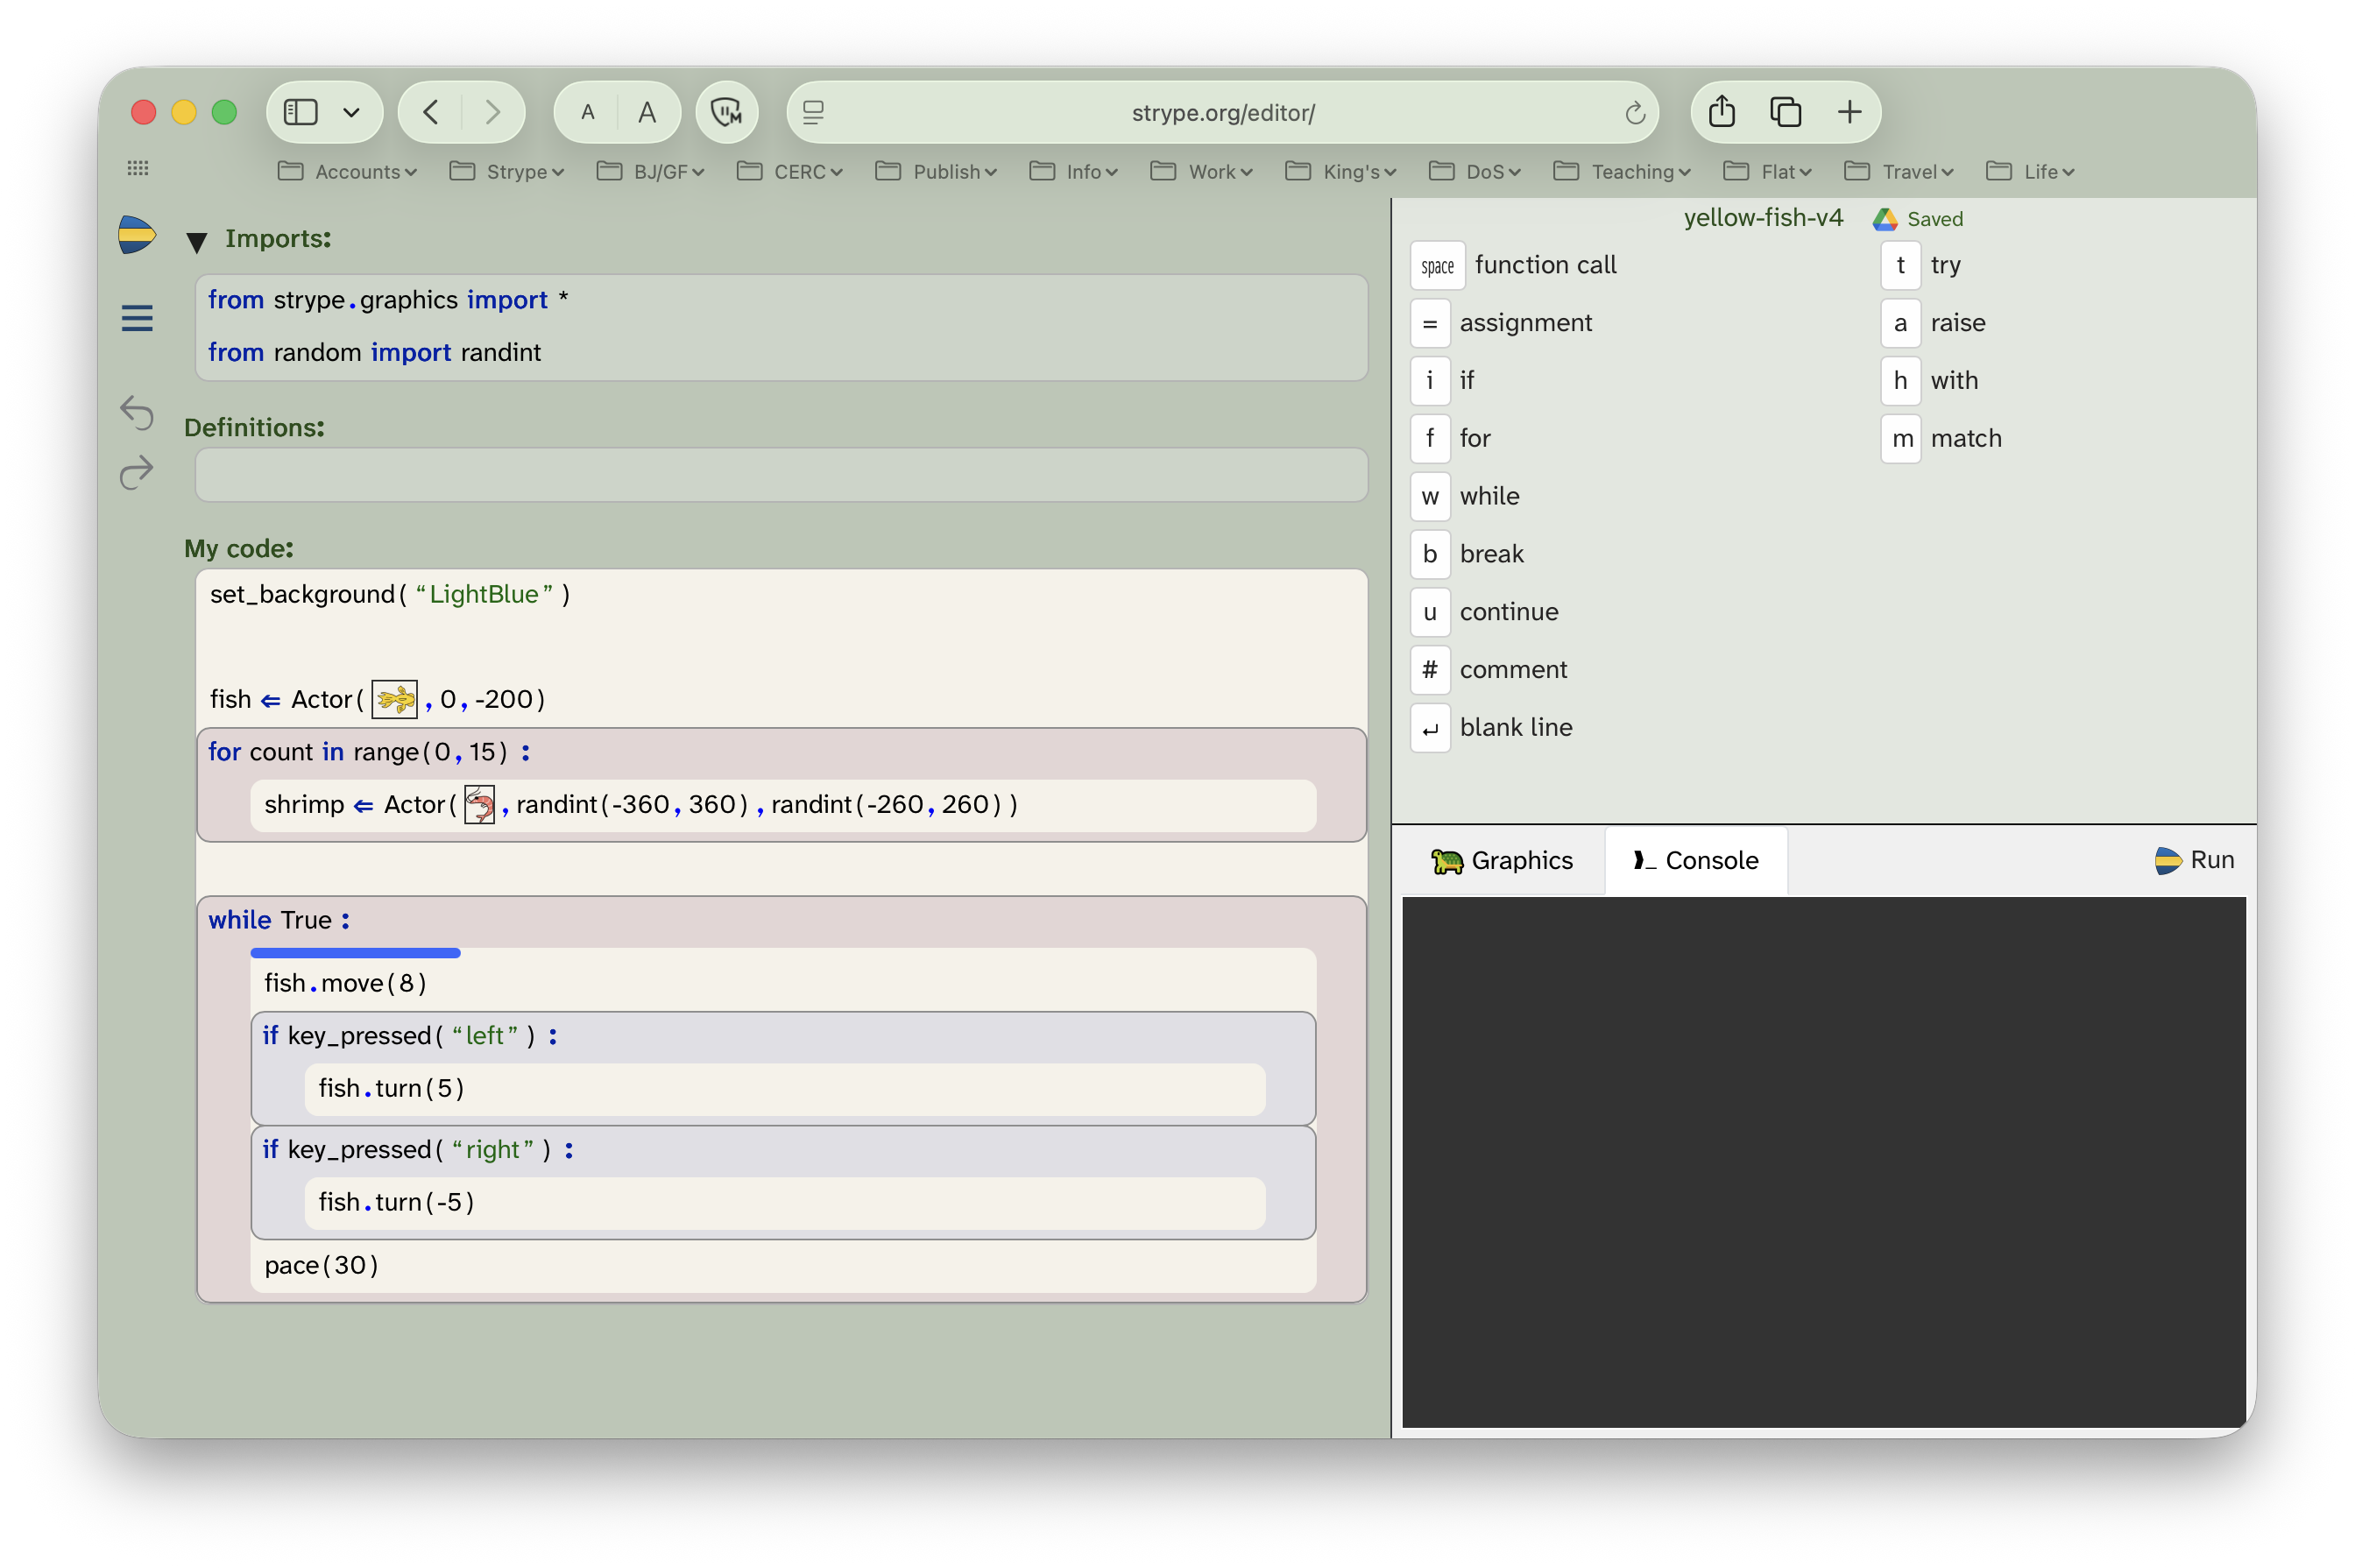Click the project name yellow-fish-v4

[1762, 218]
